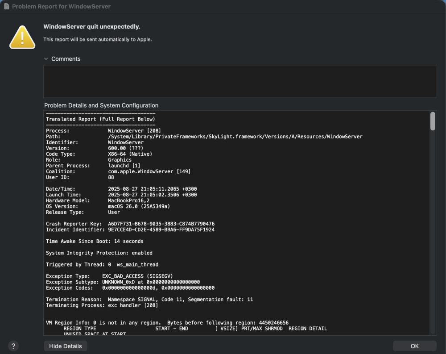The height and width of the screenshot is (354, 446).
Task: Click the Process value 'WindowServer [208]'
Action: (x=134, y=131)
